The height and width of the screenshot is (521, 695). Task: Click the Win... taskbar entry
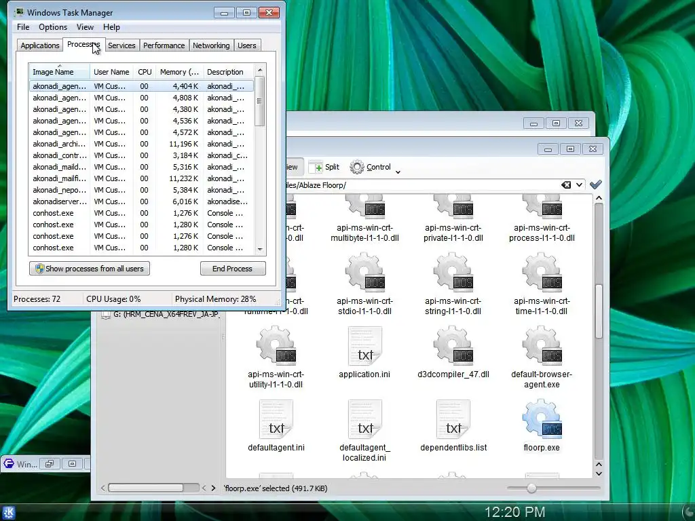point(21,464)
